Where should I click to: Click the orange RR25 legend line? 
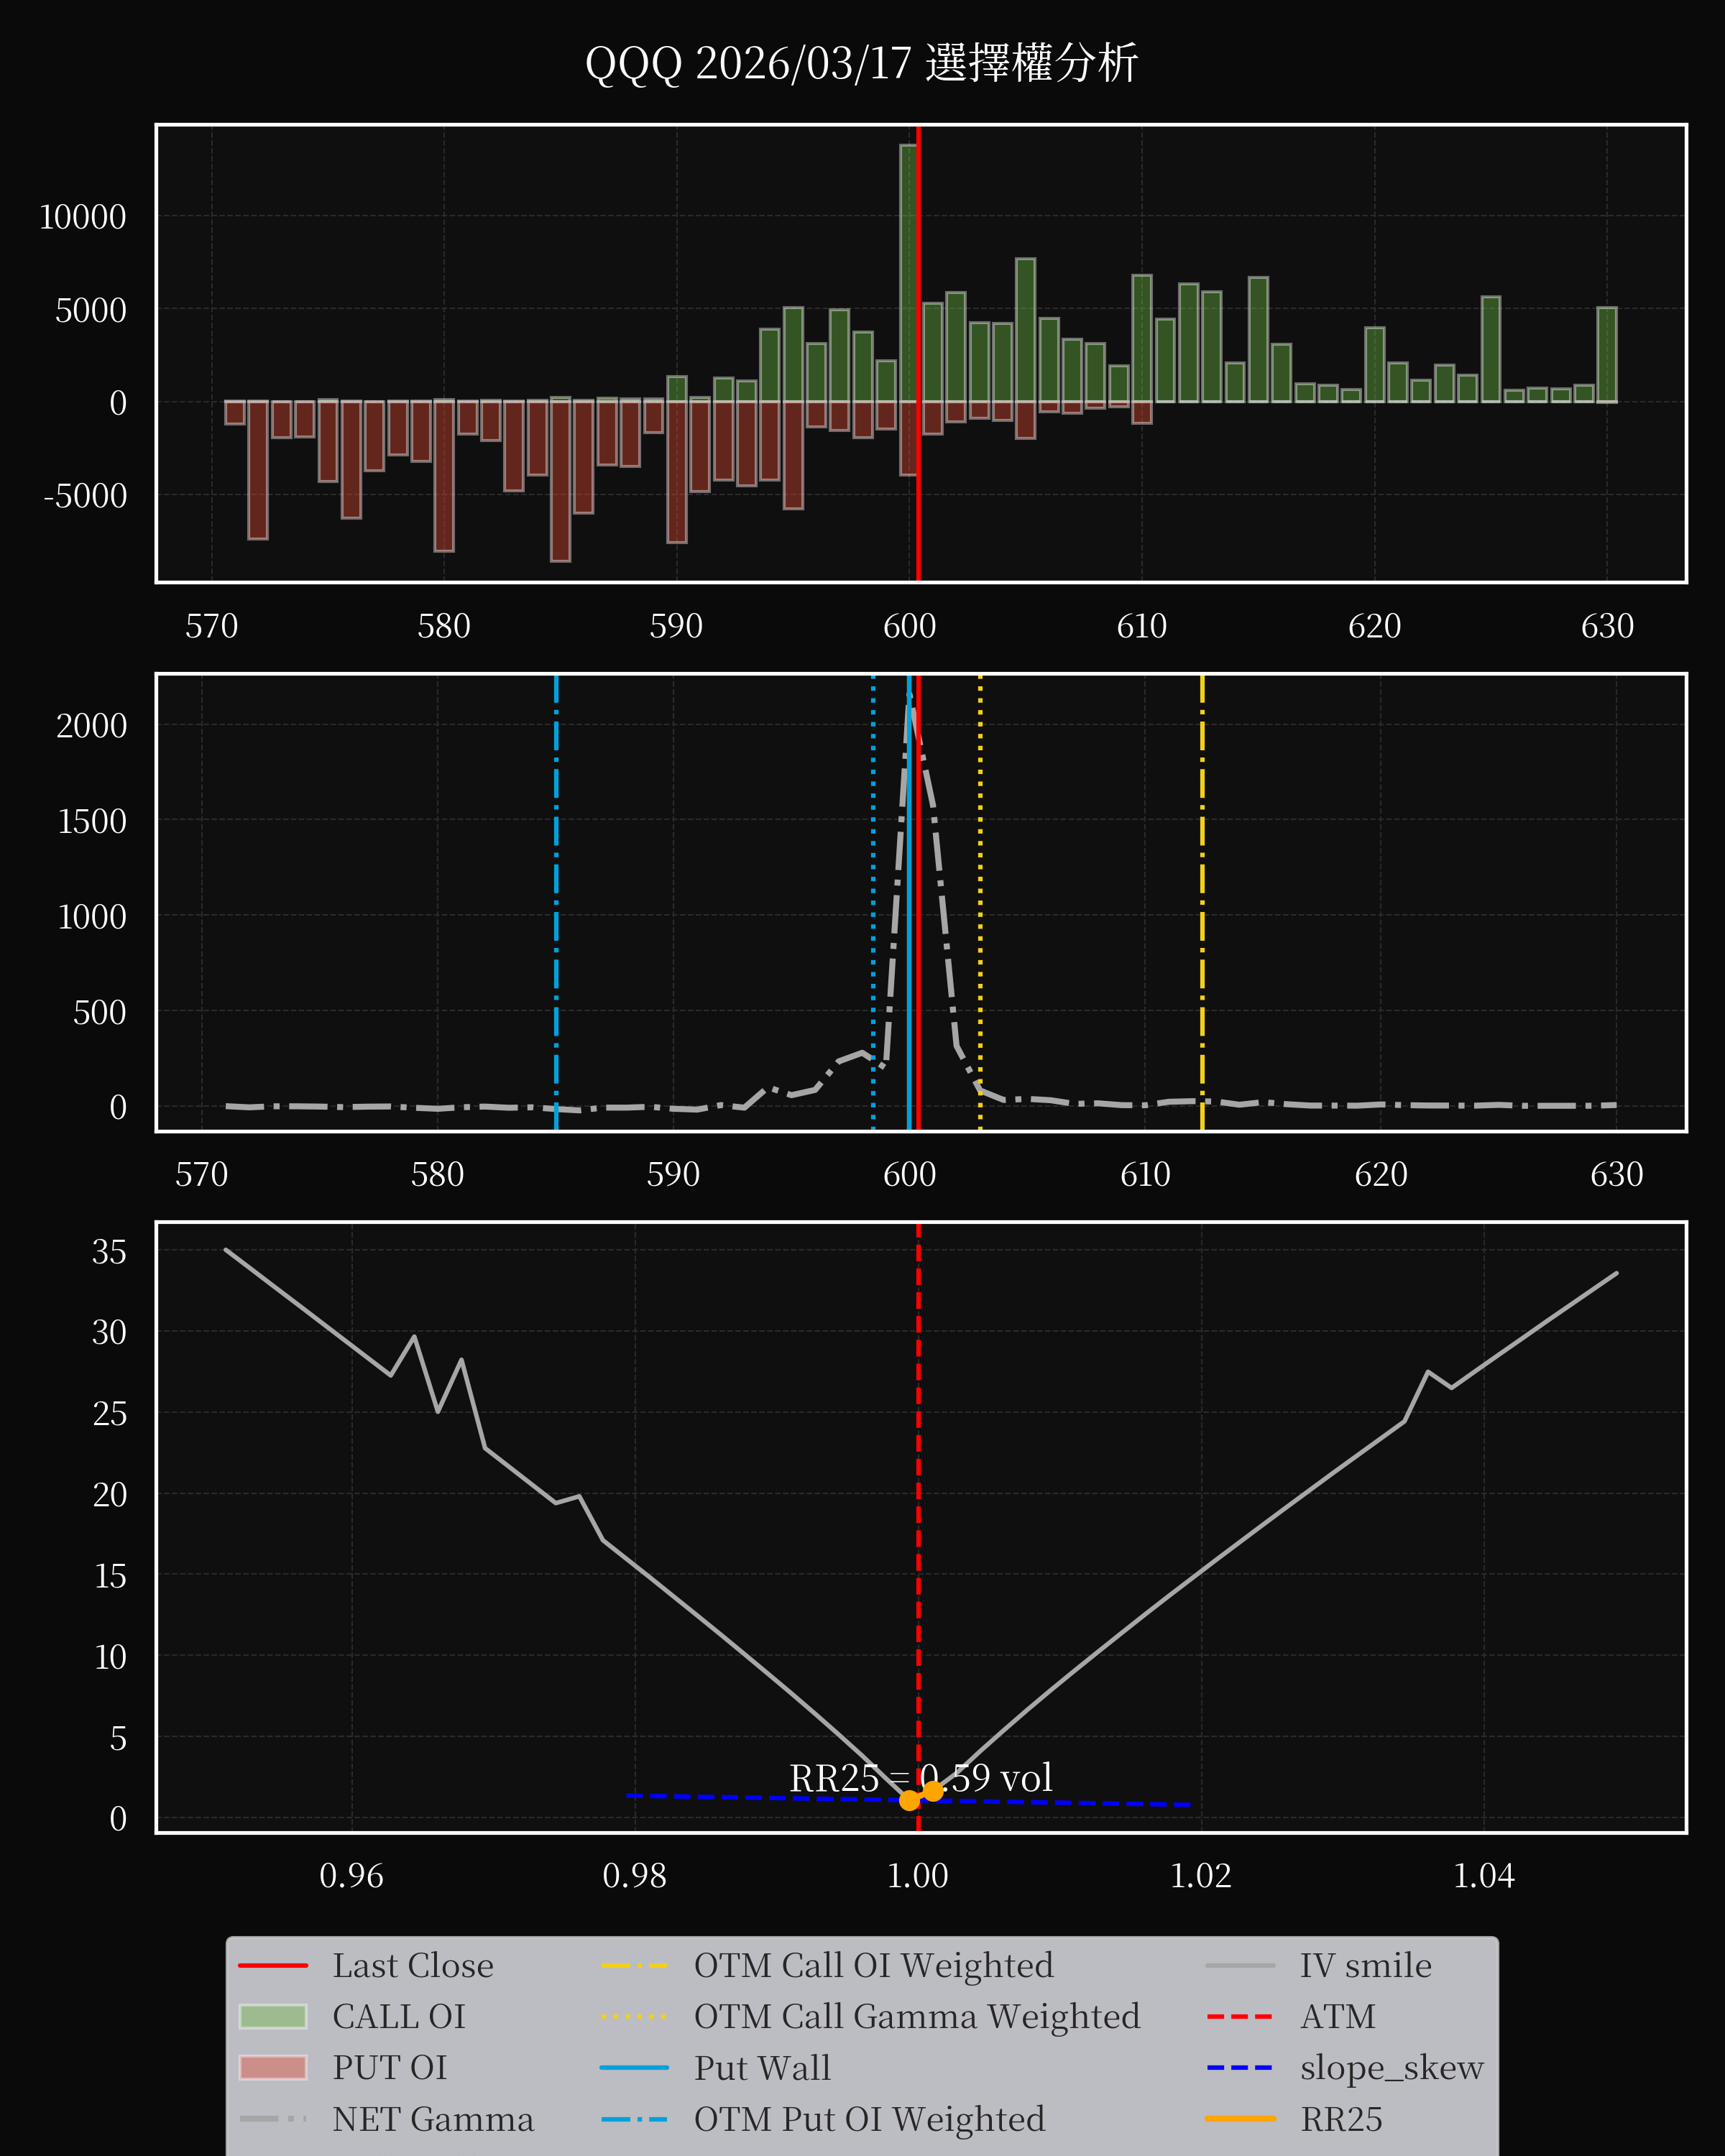[1240, 2118]
